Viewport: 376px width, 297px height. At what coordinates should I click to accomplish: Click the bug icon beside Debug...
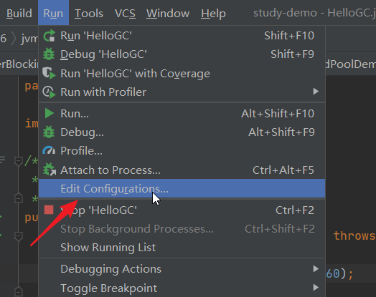(x=49, y=132)
